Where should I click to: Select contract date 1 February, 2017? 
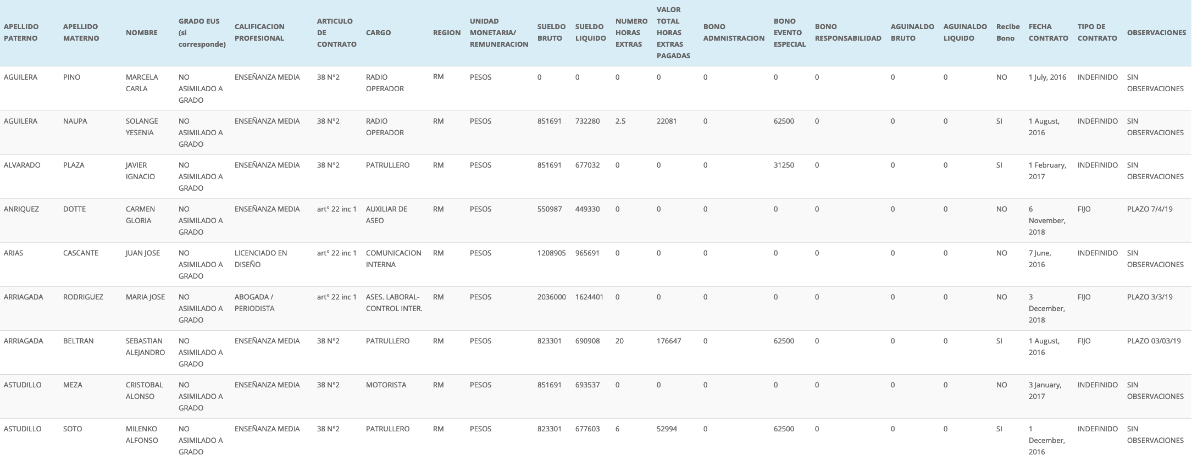tap(1047, 171)
